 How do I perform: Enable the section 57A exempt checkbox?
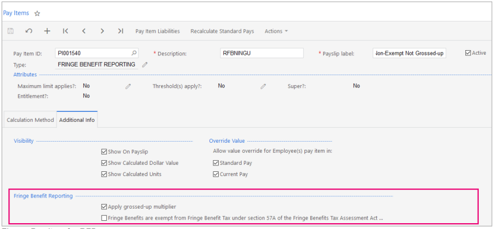click(104, 218)
